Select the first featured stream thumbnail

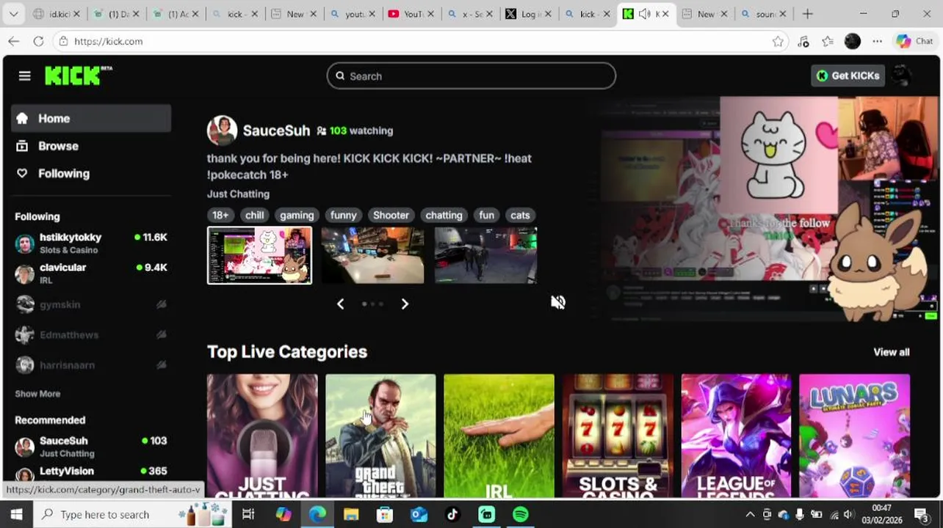coord(259,255)
